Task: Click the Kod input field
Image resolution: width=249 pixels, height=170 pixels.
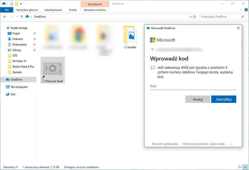Action: (193, 86)
